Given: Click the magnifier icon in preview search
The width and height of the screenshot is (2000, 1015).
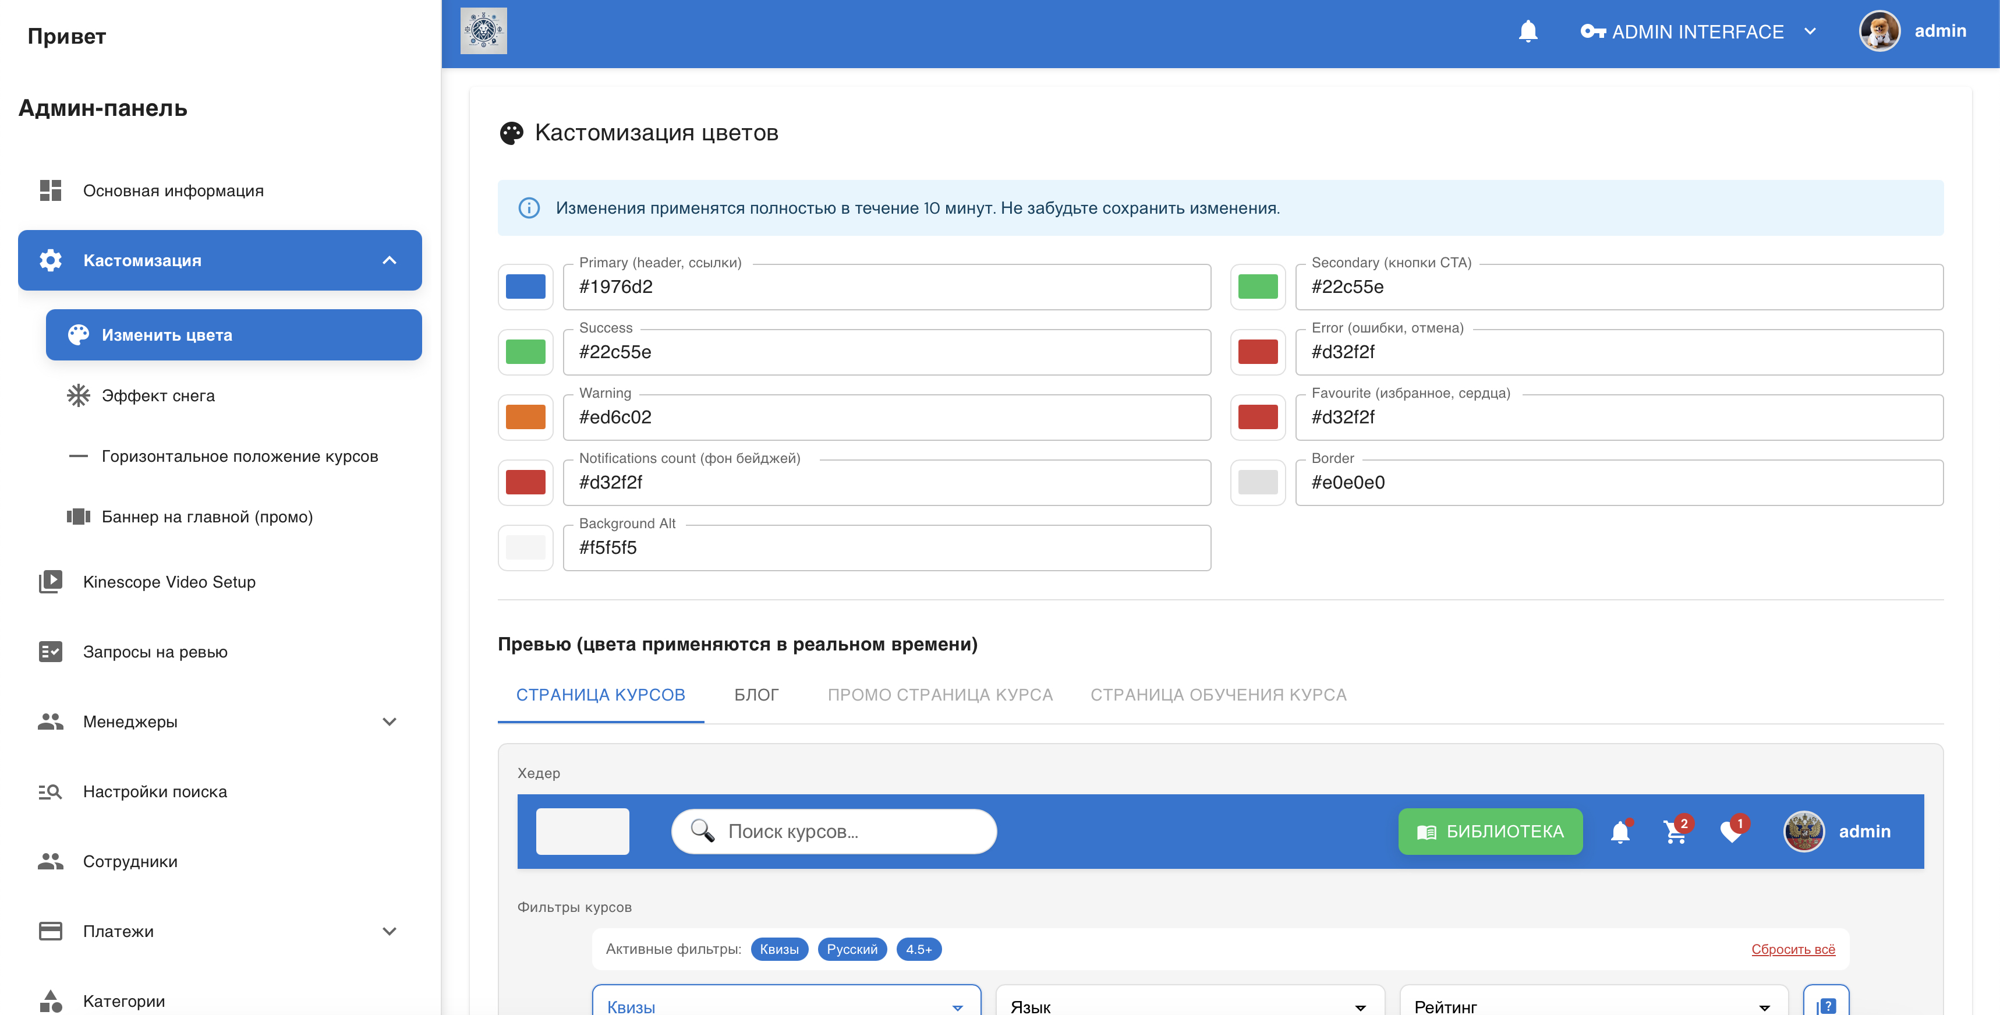Looking at the screenshot, I should point(702,831).
